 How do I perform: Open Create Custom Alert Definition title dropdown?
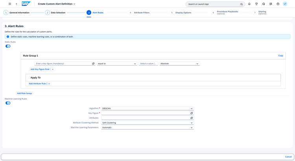(x=56, y=4)
